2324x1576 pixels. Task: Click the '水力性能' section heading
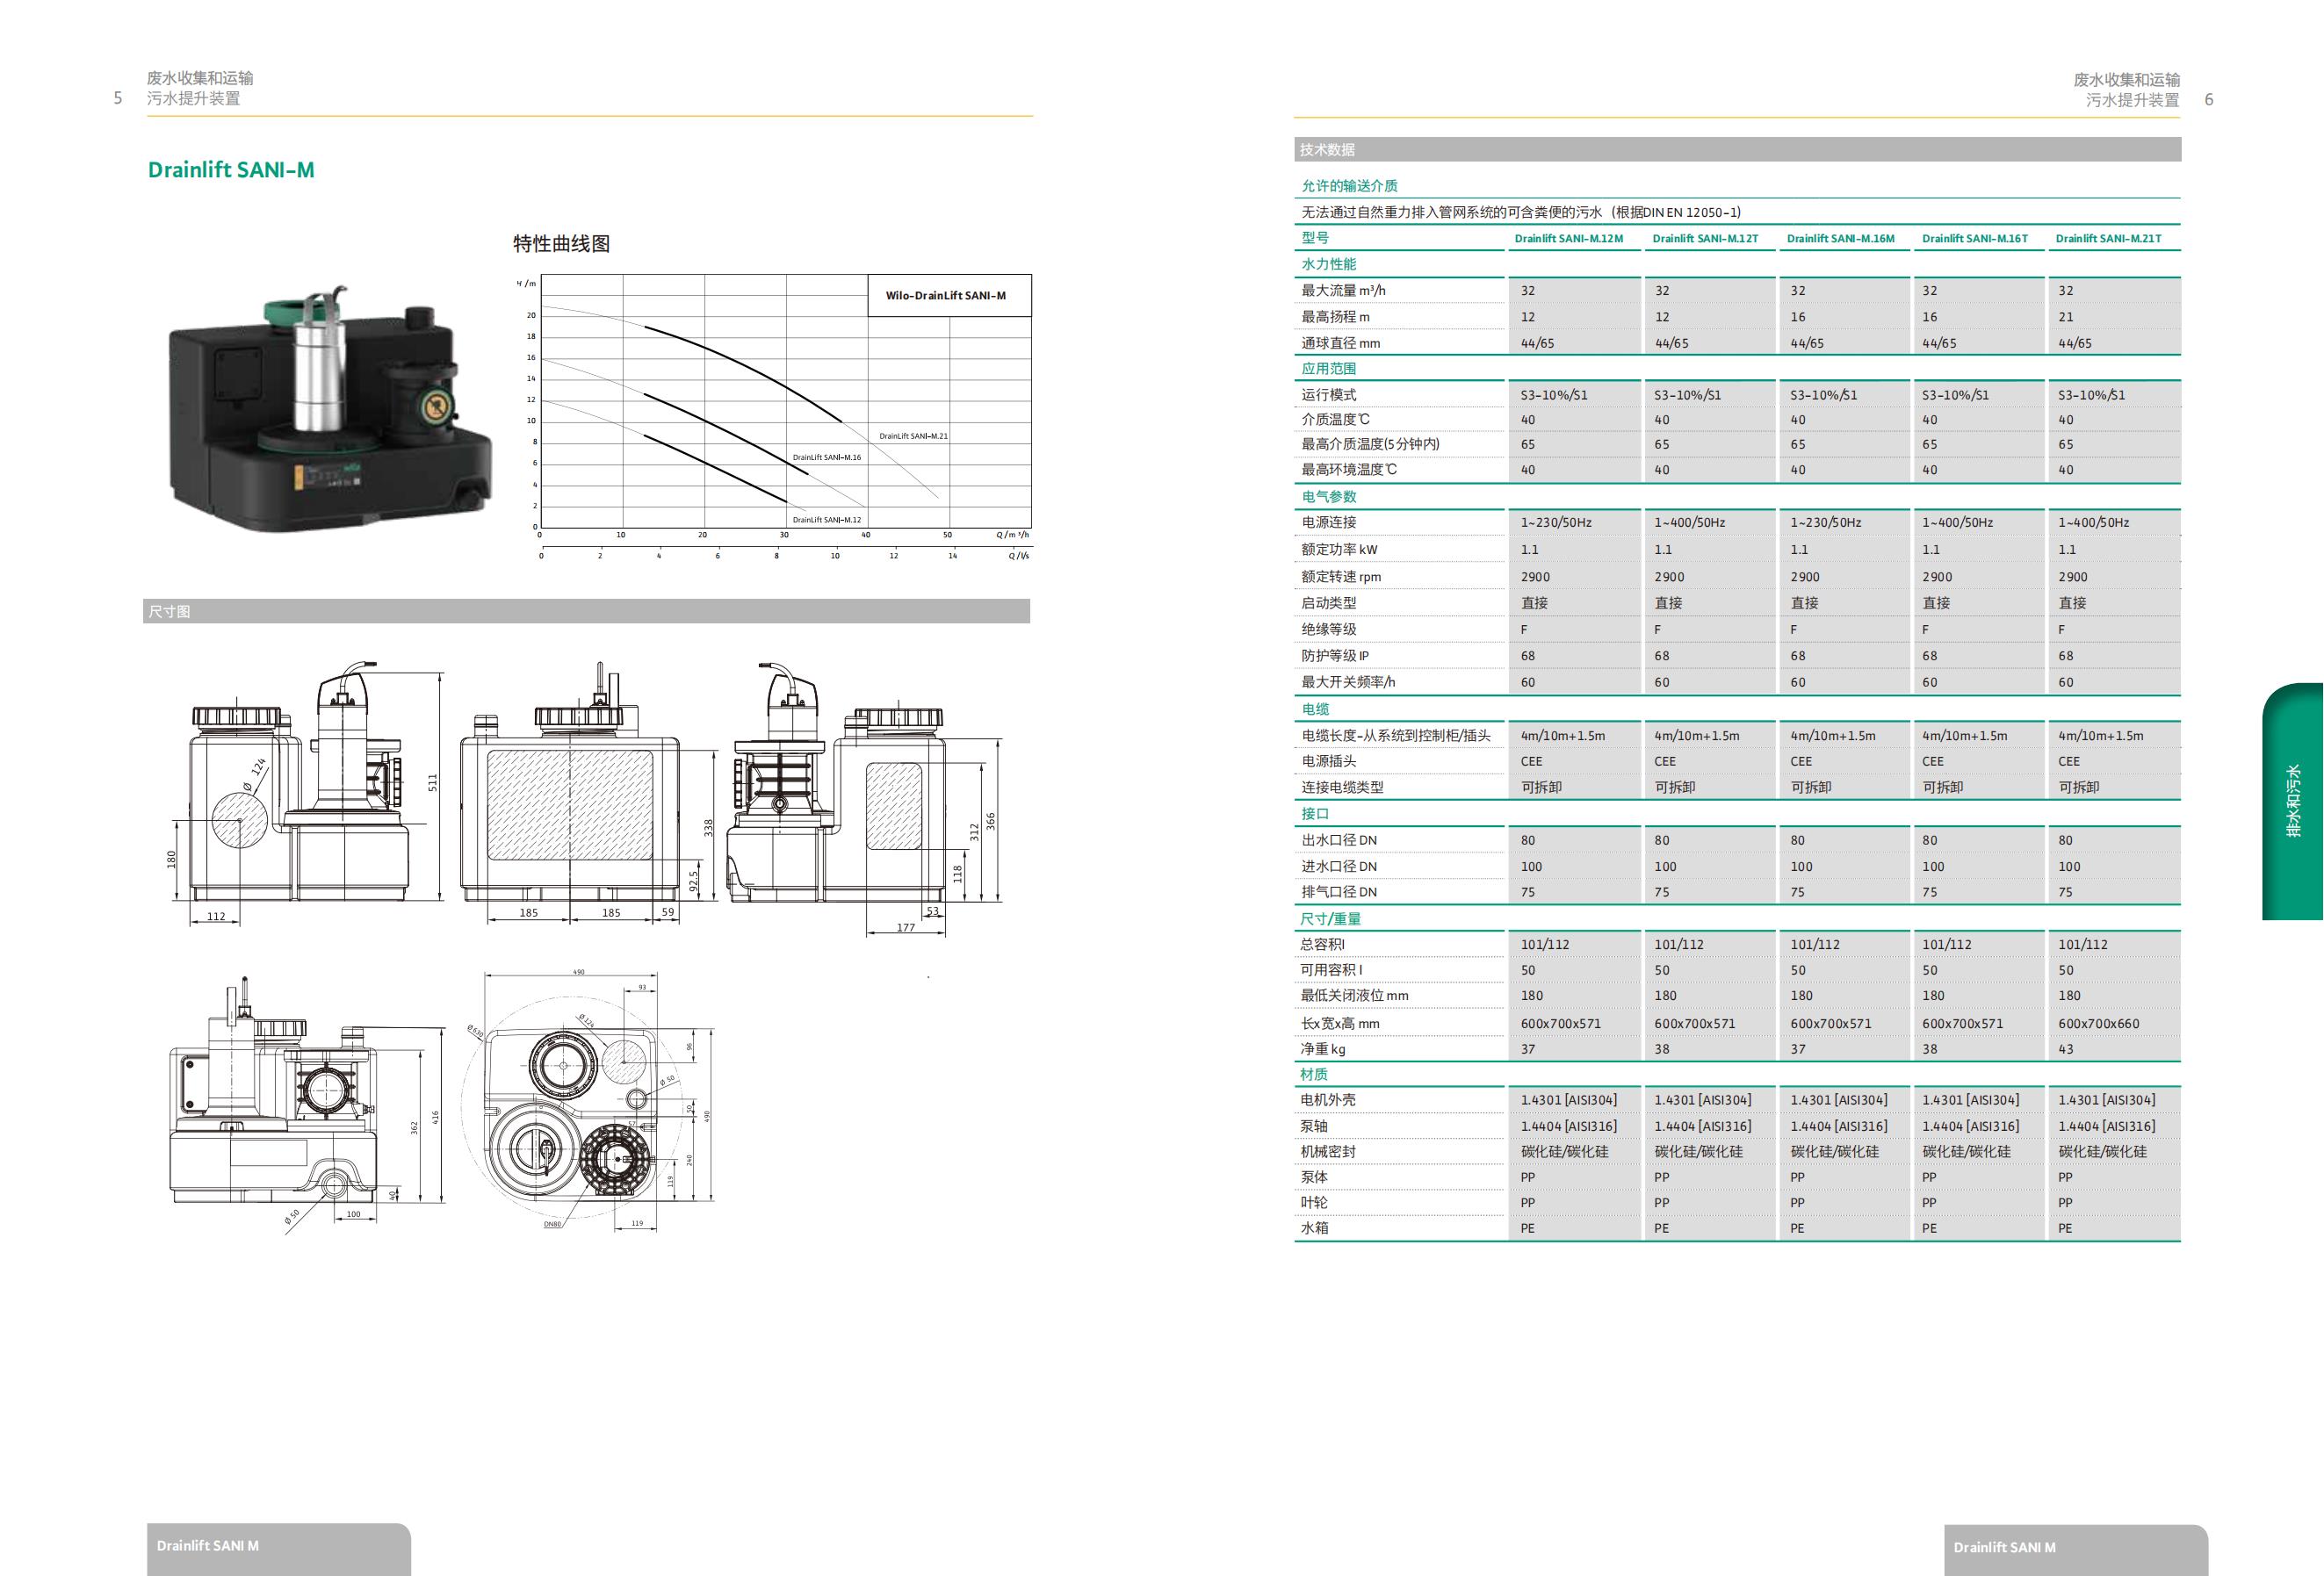tap(1328, 263)
